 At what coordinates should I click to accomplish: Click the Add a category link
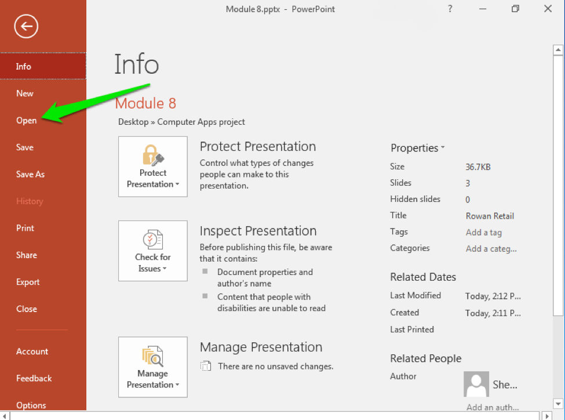[x=491, y=248]
